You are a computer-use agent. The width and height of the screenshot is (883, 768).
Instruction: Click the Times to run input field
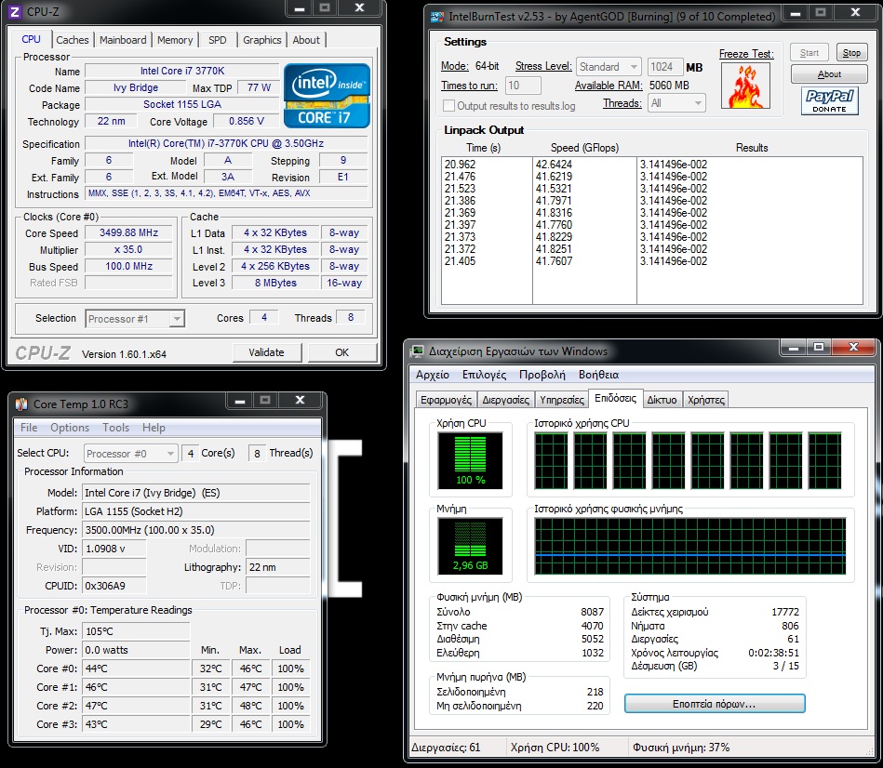(x=523, y=86)
